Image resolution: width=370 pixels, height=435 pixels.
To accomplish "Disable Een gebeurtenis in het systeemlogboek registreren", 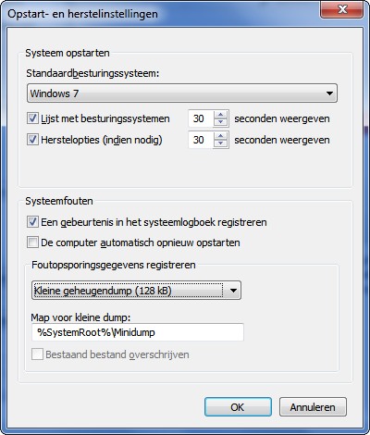I will coord(32,222).
